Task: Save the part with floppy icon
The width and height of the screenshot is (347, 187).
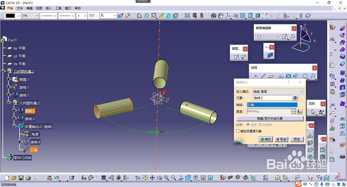Action: pos(21,178)
